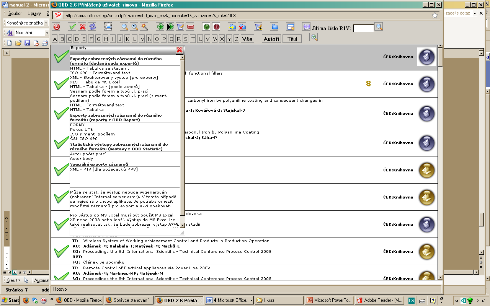This screenshot has width=490, height=306.
Task: Filter records by letter S
Action: click(x=186, y=39)
